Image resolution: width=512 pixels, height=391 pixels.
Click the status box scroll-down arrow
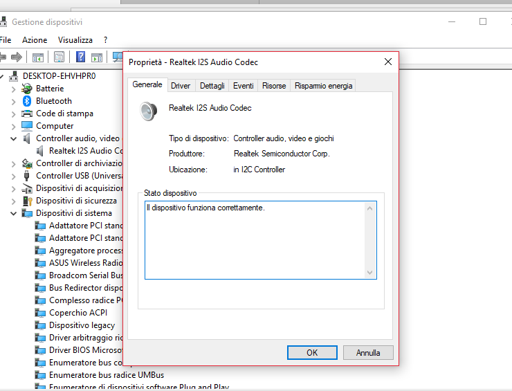369,273
